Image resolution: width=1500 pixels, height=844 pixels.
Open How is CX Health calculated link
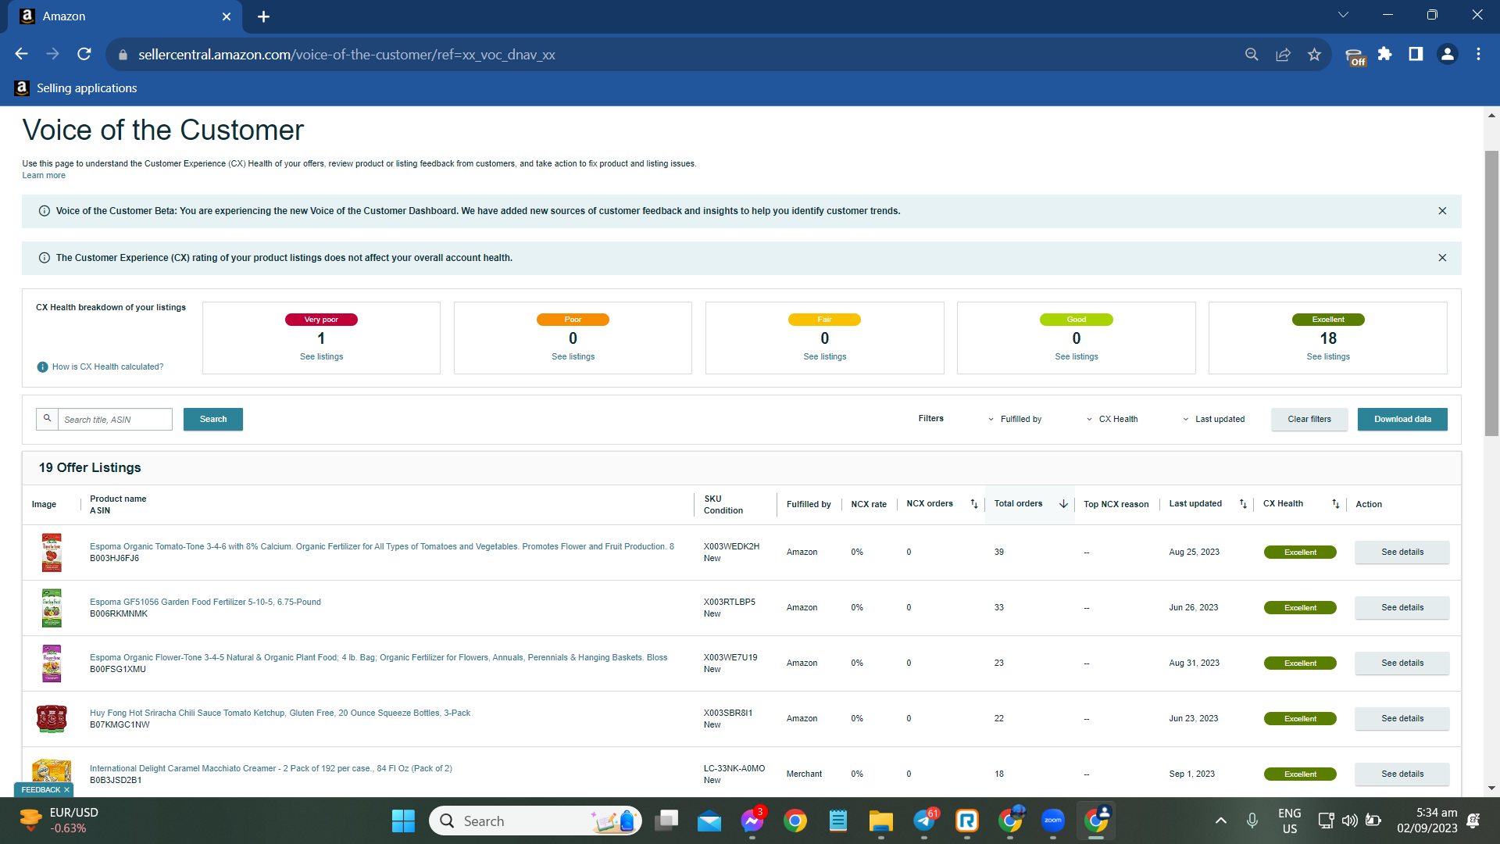coord(108,367)
